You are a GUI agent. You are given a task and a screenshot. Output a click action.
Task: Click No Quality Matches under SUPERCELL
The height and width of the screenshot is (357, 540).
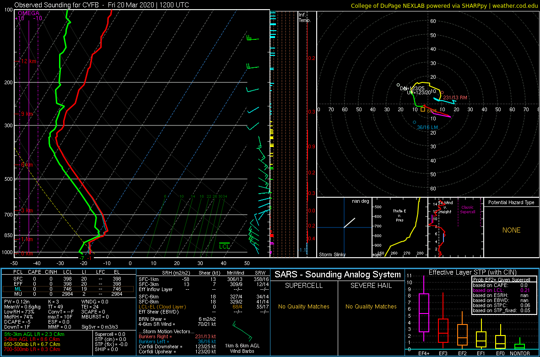[303, 306]
